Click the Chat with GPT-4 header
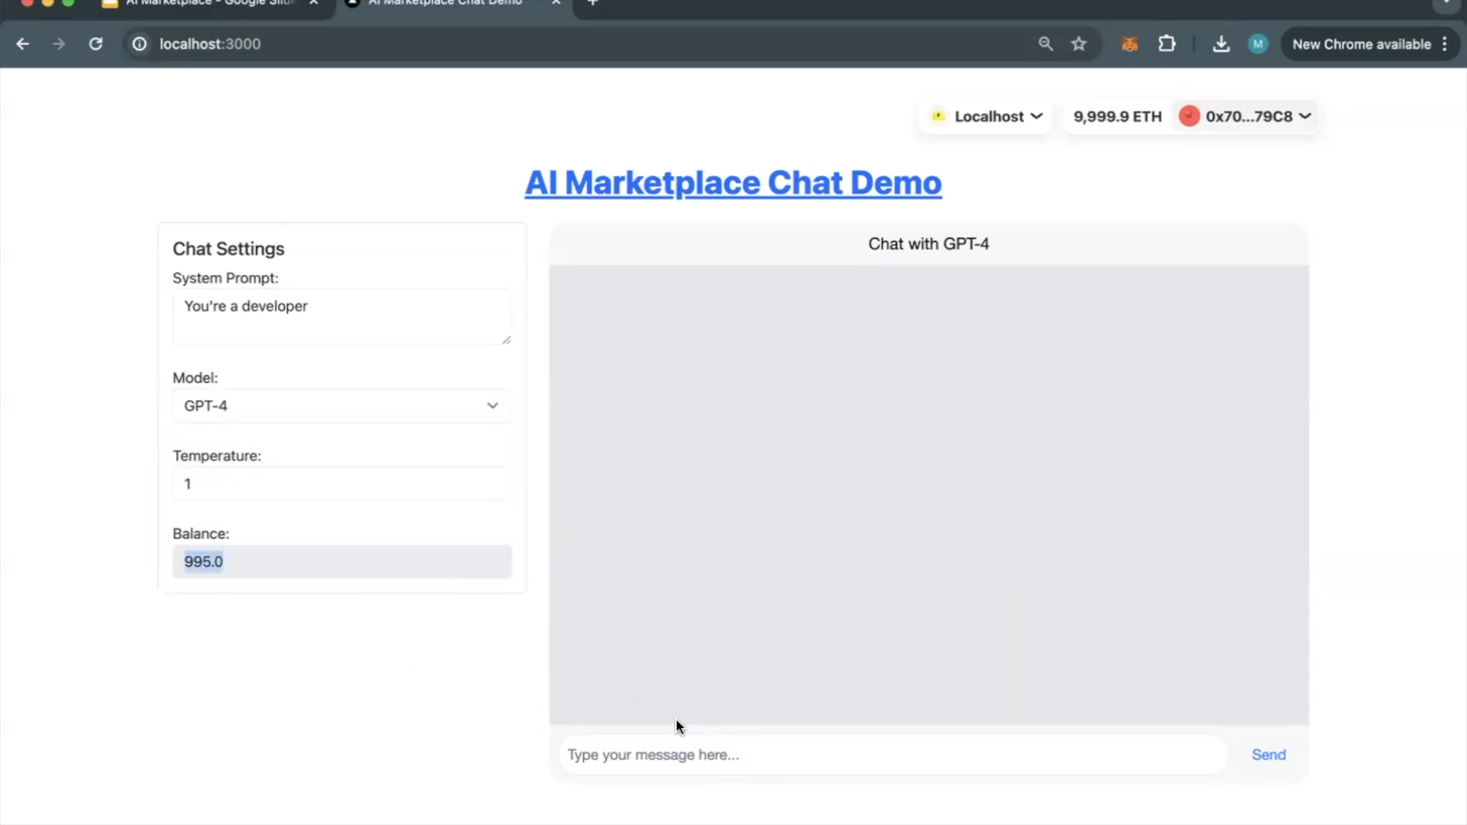 (x=928, y=244)
